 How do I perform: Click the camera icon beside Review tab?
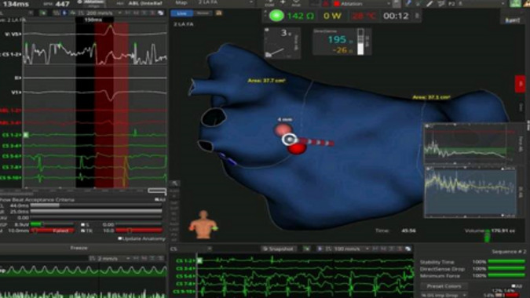[x=219, y=13]
